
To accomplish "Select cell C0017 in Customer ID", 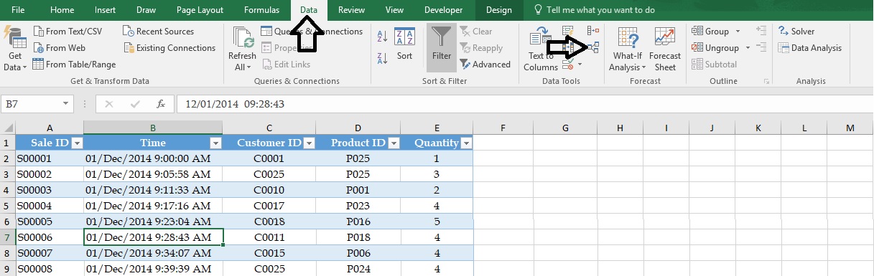I will [x=269, y=206].
